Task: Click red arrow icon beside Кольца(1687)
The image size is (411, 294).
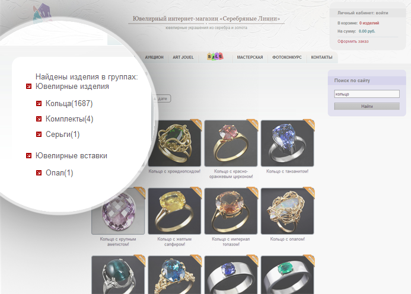Action: (x=39, y=104)
